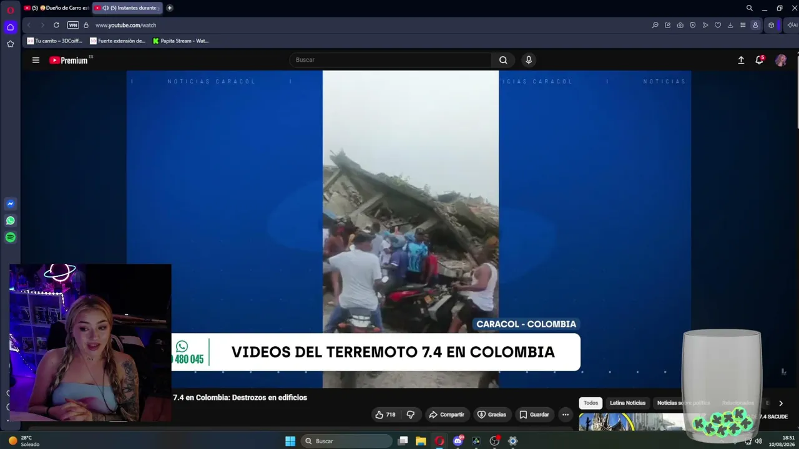The height and width of the screenshot is (449, 799).
Task: Open Opera easy setup menu icon
Action: point(742,25)
